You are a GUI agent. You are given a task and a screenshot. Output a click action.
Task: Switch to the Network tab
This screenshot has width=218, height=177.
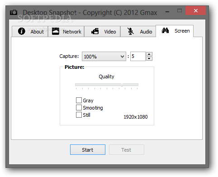point(66,31)
